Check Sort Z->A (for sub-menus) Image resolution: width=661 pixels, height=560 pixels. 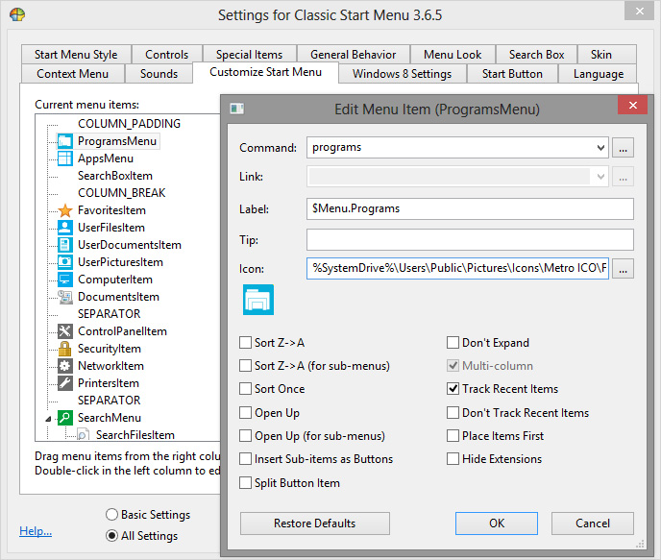tap(245, 365)
